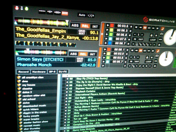Image resolution: width=176 pixels, height=132 pixels.
Task: Open the DJ-FX tab
Action: click(x=63, y=72)
